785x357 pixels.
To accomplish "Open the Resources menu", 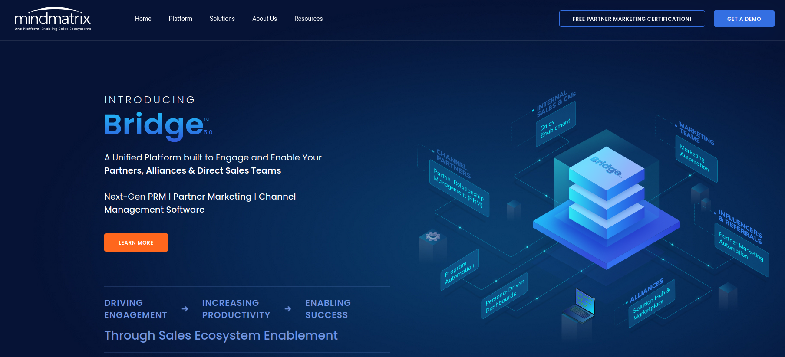I will click(309, 19).
